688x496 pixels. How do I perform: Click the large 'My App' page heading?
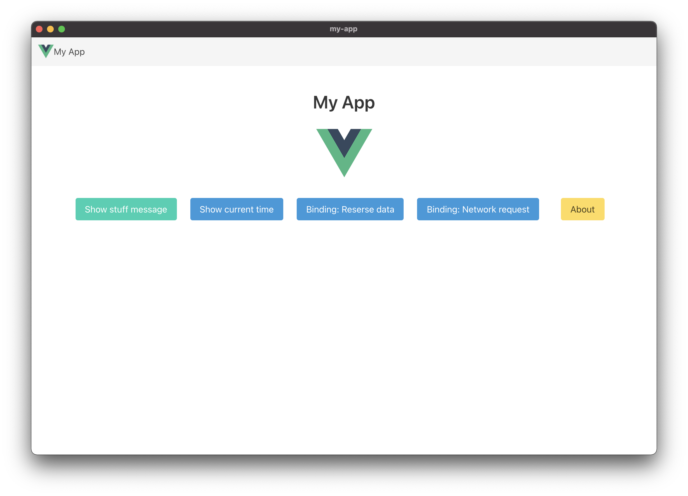[x=344, y=102]
